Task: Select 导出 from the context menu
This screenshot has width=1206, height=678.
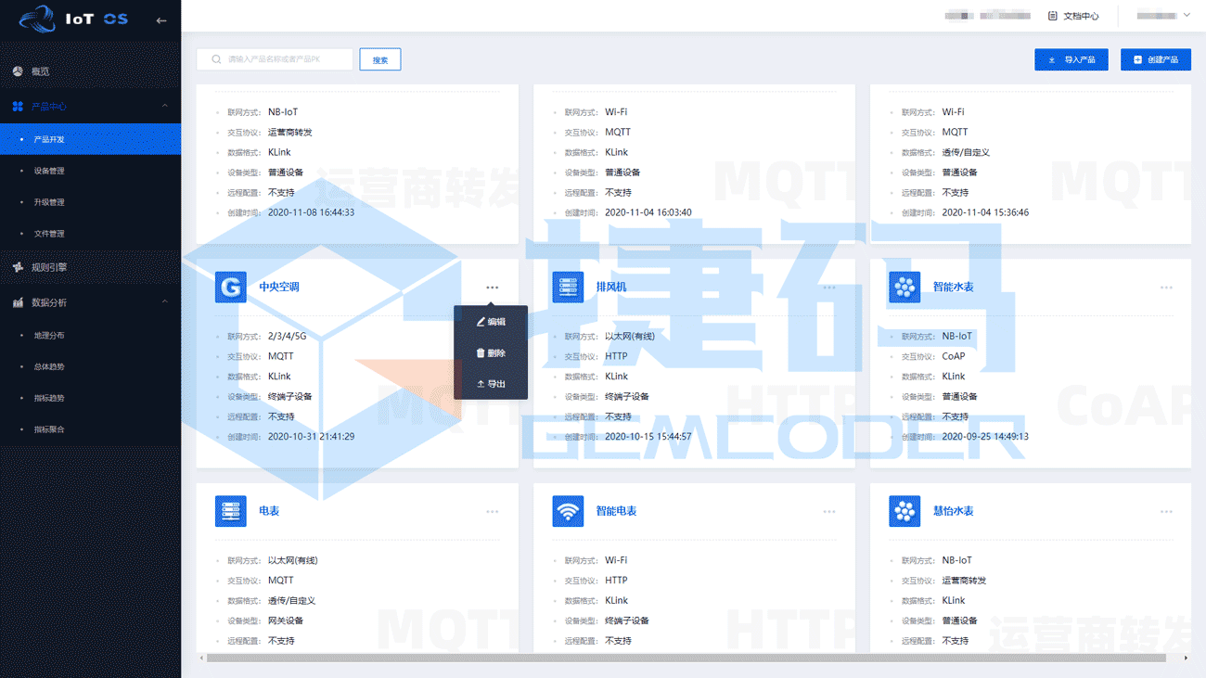Action: tap(491, 384)
